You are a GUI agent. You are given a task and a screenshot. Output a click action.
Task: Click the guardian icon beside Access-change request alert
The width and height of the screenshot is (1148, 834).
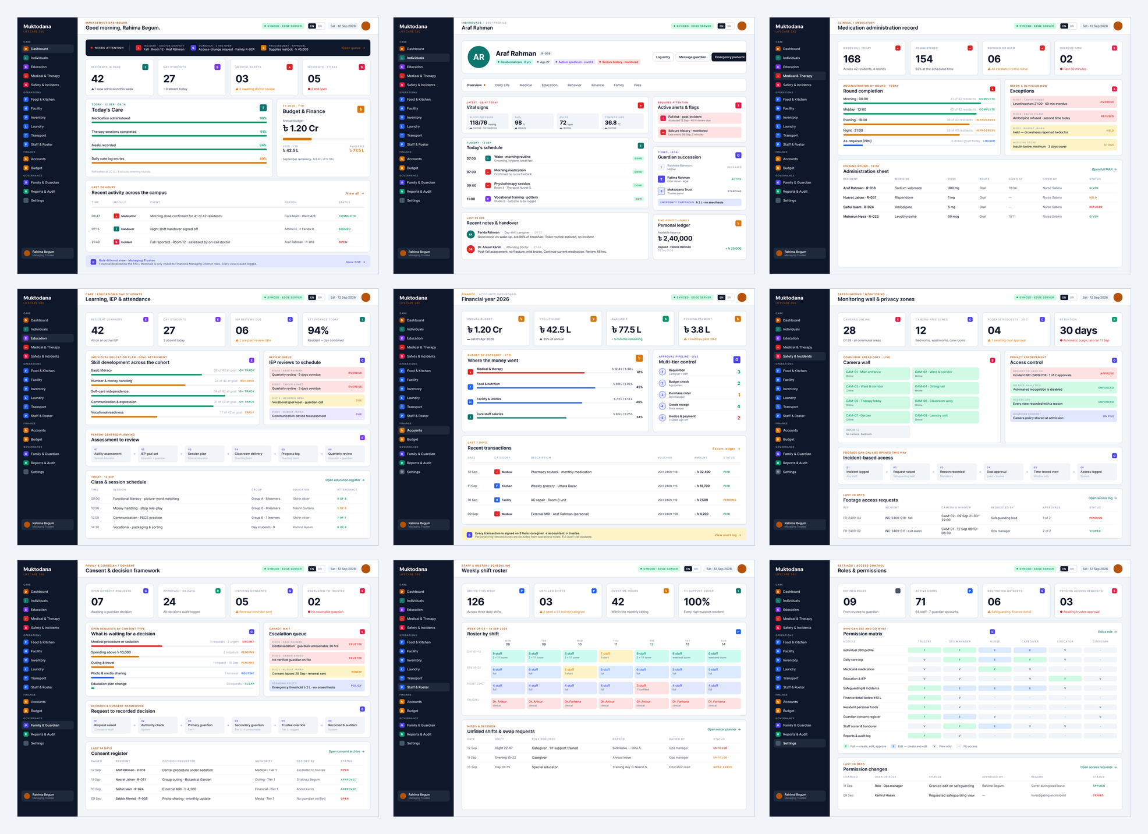point(193,48)
